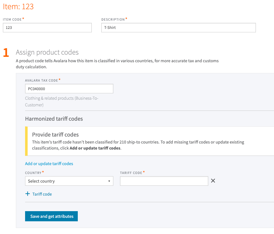Focus the Item Code input field
274x234 pixels.
[x=47, y=28]
